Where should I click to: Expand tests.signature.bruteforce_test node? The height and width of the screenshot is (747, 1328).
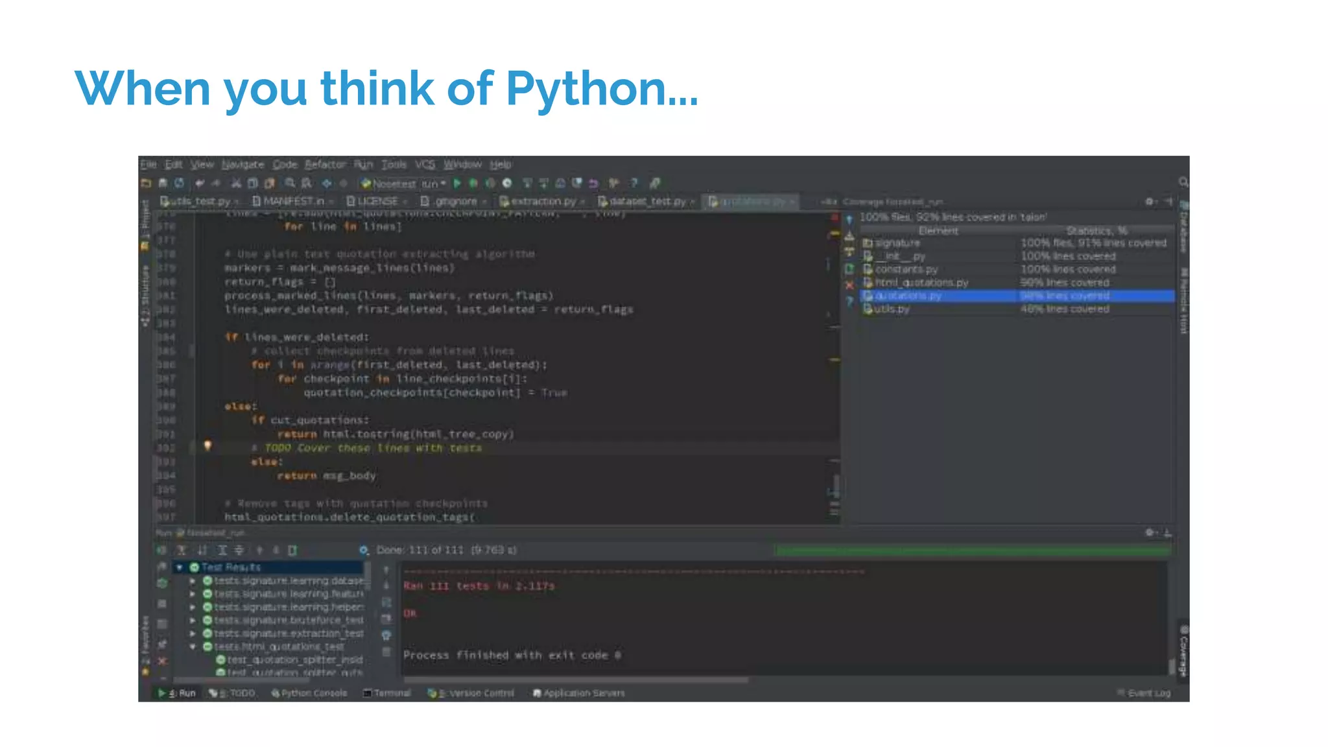point(193,621)
